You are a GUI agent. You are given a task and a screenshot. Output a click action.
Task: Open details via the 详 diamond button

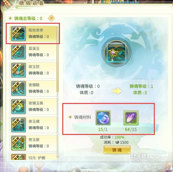(51, 18)
